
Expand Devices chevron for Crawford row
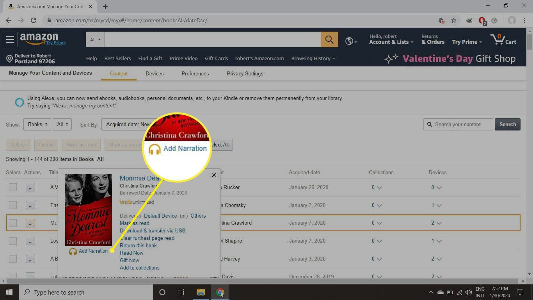(439, 223)
